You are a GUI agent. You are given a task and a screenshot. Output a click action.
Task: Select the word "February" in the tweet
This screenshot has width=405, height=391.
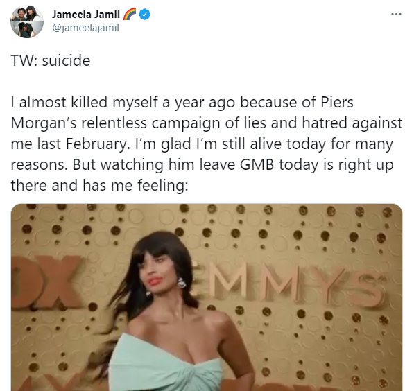point(97,144)
